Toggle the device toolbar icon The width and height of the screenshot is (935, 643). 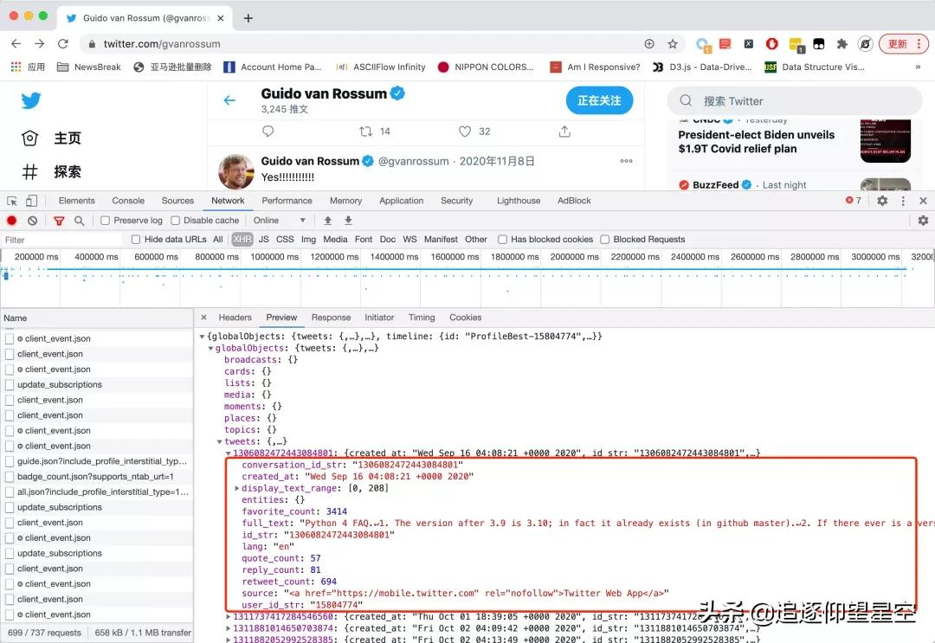(32, 201)
